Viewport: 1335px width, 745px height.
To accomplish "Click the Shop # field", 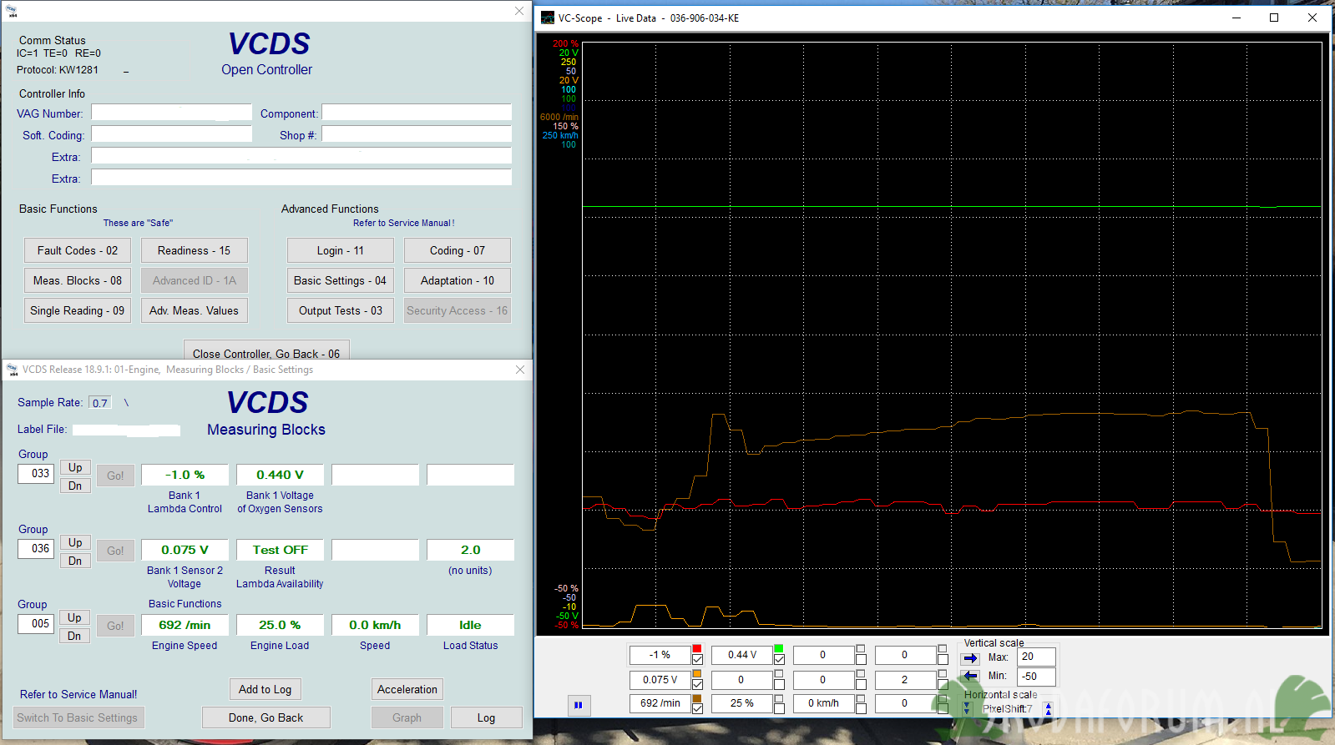I will pyautogui.click(x=417, y=134).
